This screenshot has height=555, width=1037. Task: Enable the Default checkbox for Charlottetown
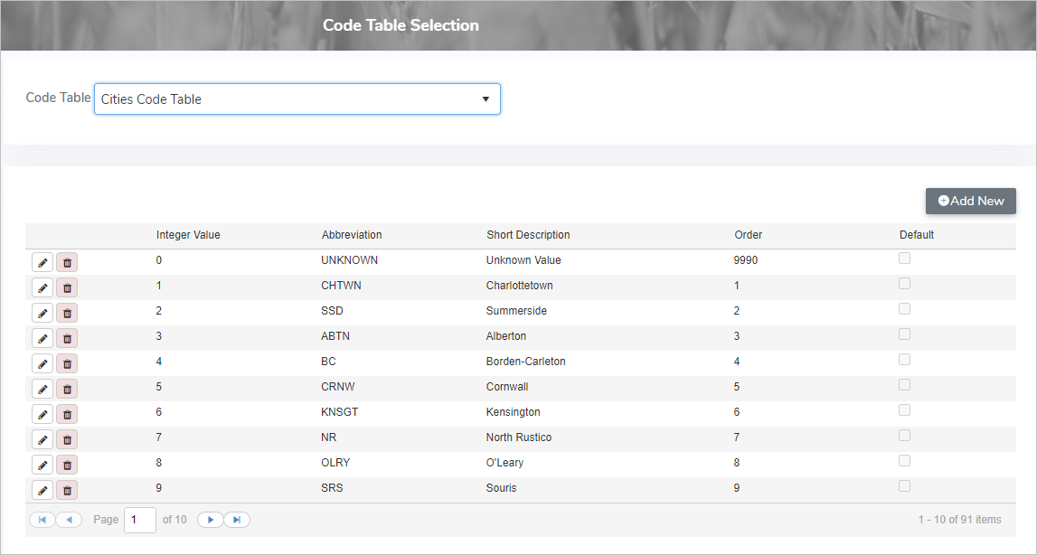click(904, 283)
